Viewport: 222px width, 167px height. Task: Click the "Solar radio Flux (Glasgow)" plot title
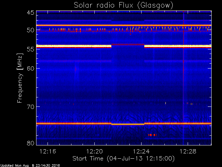[x=123, y=6]
